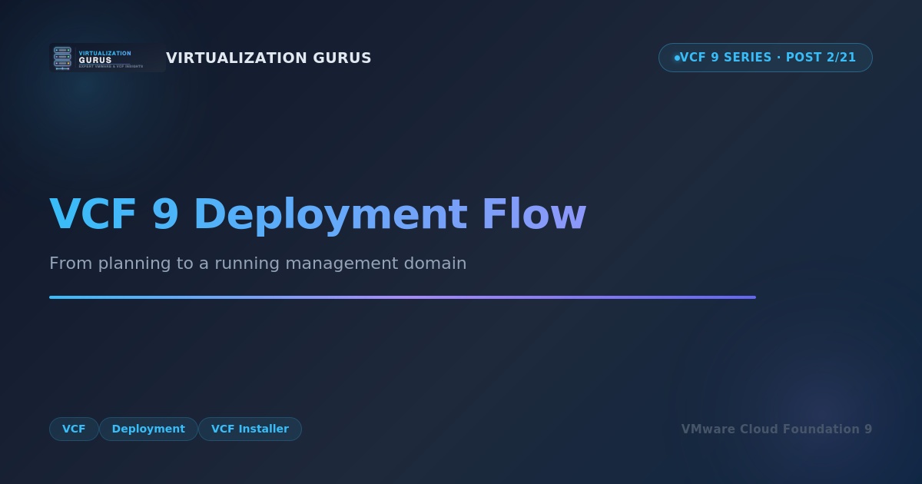
Task: Click the VCF 9 Deployment Flow title
Action: tap(317, 214)
